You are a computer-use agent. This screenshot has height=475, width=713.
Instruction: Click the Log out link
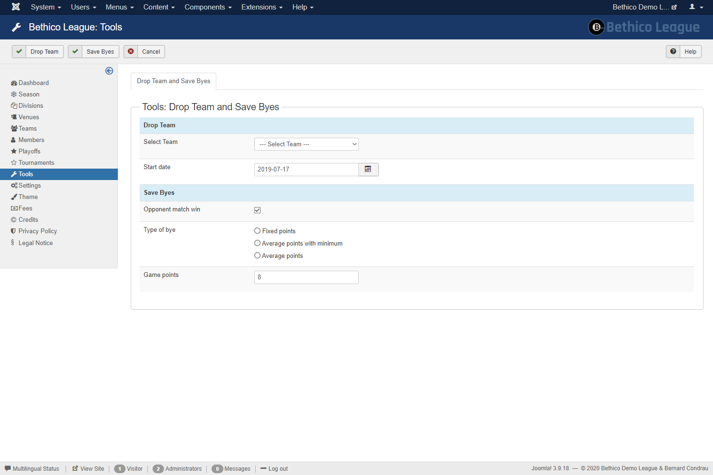(x=278, y=469)
